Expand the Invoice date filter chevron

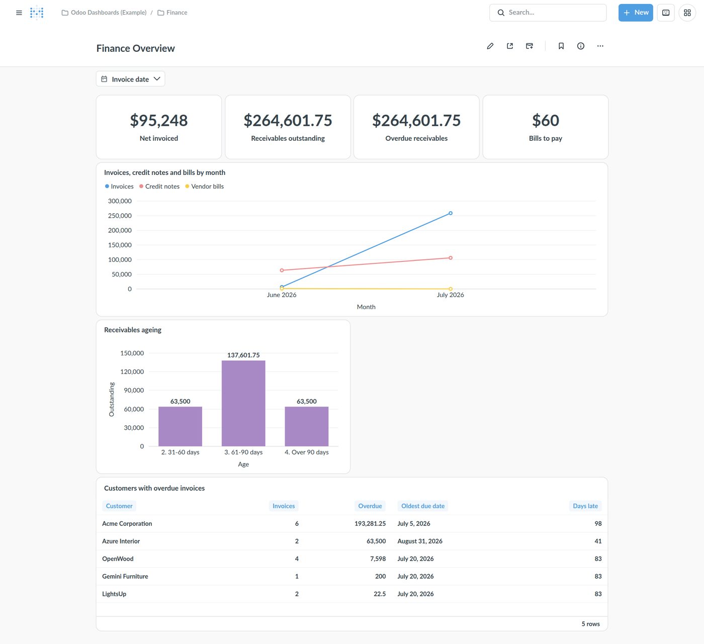pos(157,79)
